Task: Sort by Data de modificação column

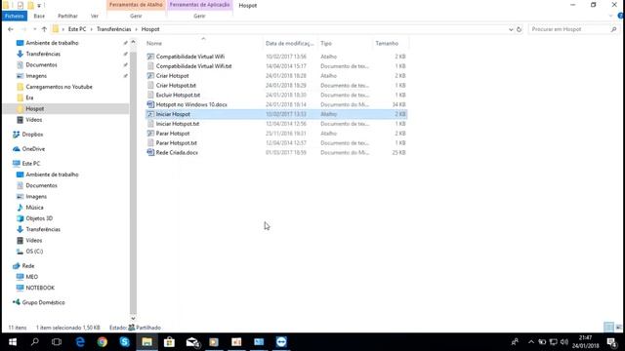Action: pos(290,43)
